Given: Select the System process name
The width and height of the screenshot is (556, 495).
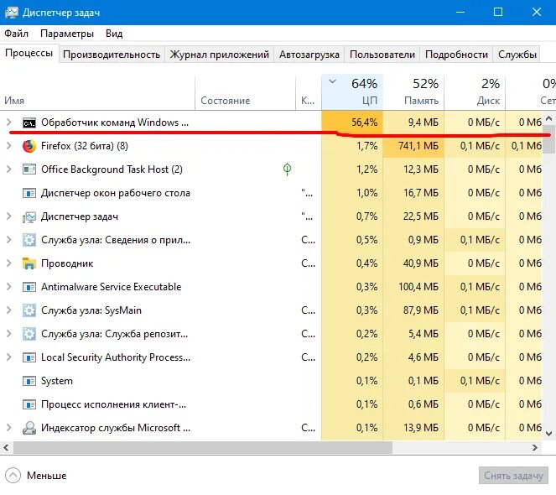Looking at the screenshot, I should [57, 381].
